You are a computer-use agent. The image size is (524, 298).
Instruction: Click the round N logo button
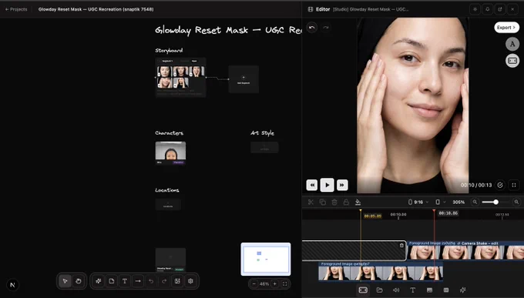12,285
